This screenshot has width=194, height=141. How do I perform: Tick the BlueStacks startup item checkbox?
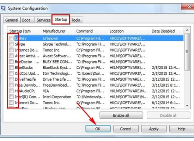click(11, 68)
